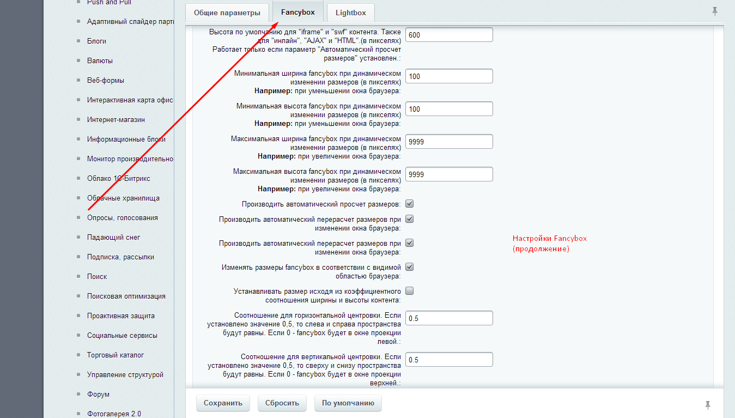The image size is (735, 418).
Task: Edit the horizontal centering ratio field
Action: (449, 318)
